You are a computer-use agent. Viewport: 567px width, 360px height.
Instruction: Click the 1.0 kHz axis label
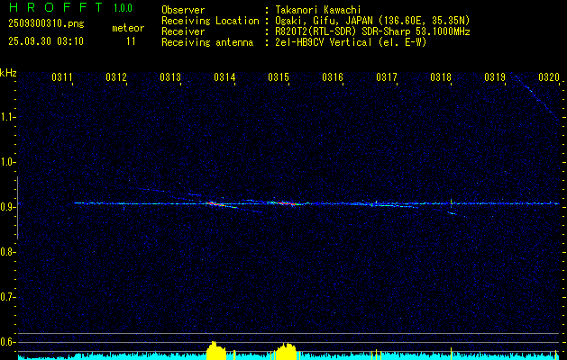coord(6,162)
